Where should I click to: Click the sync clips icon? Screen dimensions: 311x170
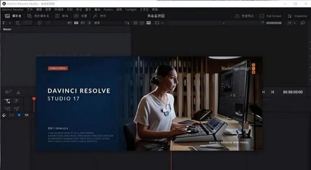coord(39,23)
